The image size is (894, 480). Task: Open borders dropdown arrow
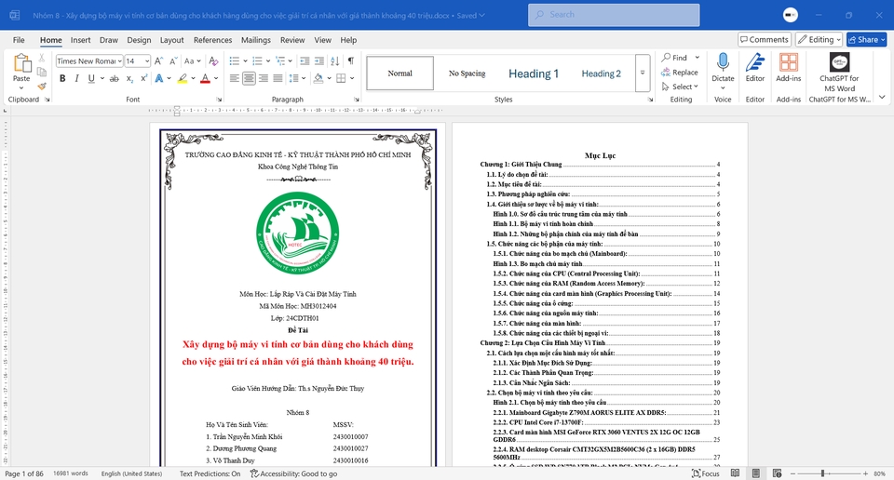tap(352, 78)
